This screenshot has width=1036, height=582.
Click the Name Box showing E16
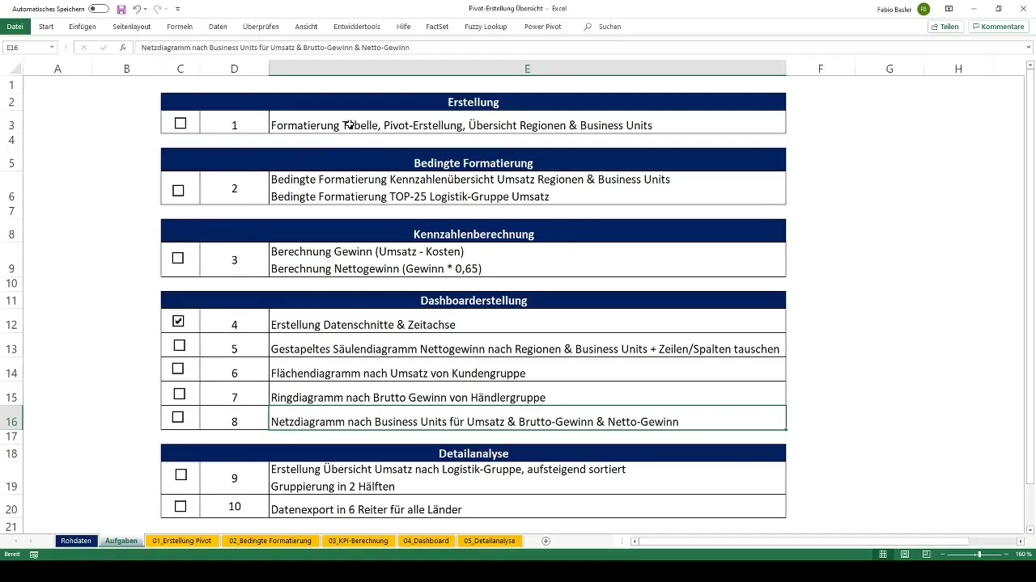click(x=24, y=48)
